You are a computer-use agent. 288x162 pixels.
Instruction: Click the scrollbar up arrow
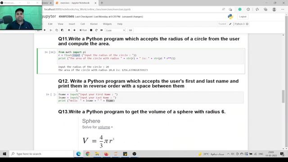click(283, 35)
